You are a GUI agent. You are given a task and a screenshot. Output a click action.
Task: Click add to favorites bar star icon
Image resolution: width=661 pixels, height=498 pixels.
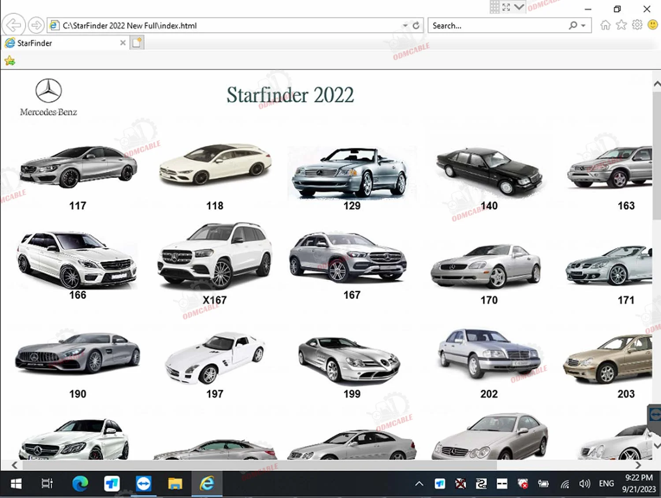[10, 61]
